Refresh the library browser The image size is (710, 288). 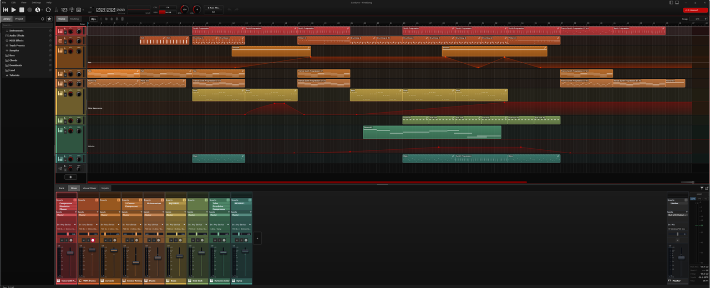pyautogui.click(x=43, y=19)
